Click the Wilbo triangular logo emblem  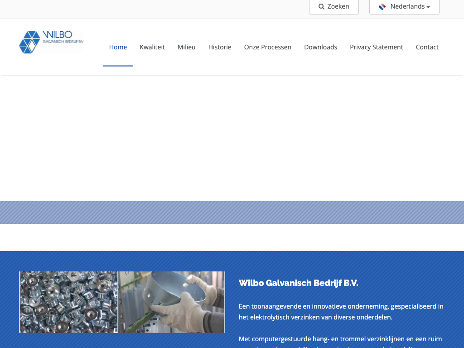coord(30,42)
